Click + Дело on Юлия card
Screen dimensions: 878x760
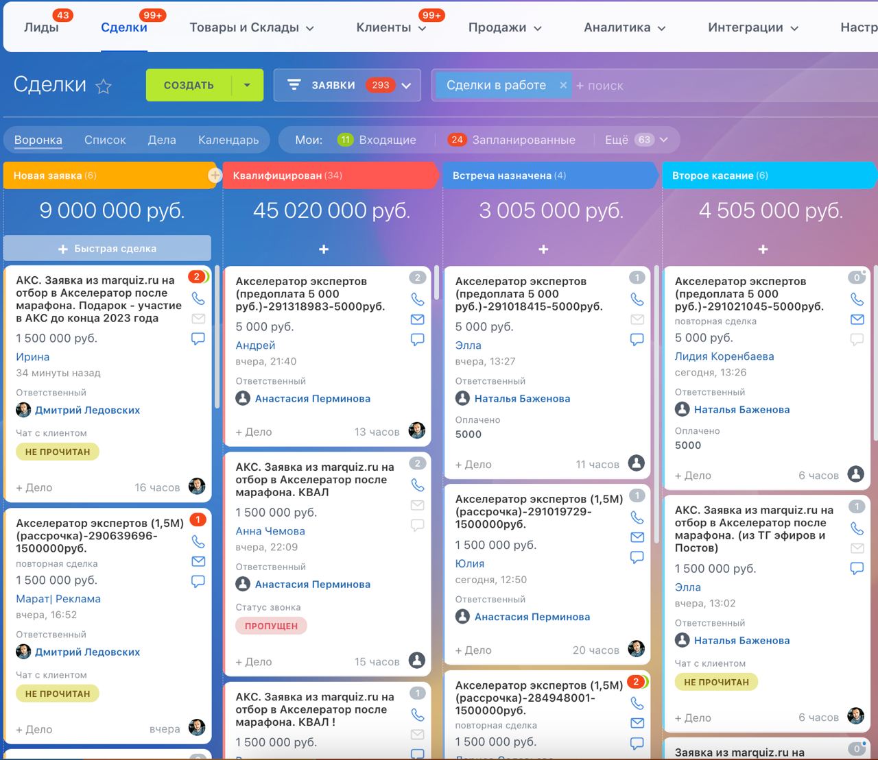473,650
